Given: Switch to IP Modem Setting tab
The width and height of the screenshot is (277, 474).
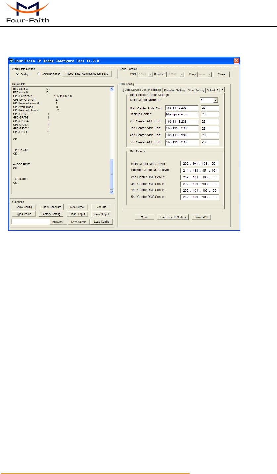Looking at the screenshot, I should point(174,90).
